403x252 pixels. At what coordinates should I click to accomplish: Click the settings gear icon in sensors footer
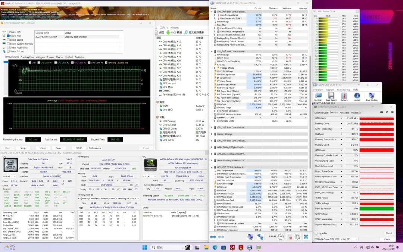pos(297,237)
